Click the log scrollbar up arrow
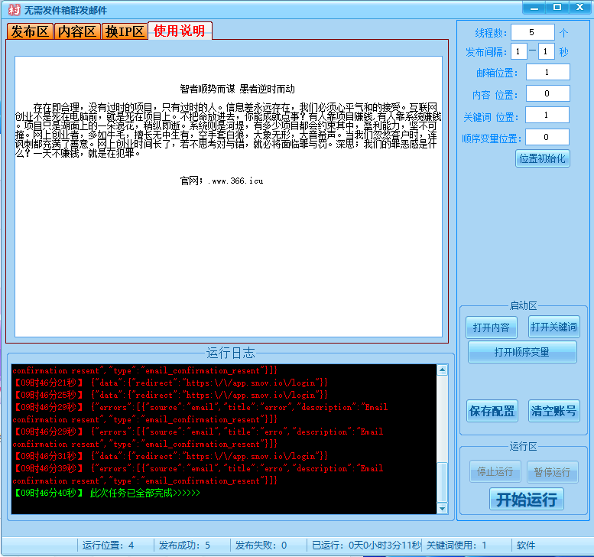The image size is (594, 557). [x=442, y=370]
